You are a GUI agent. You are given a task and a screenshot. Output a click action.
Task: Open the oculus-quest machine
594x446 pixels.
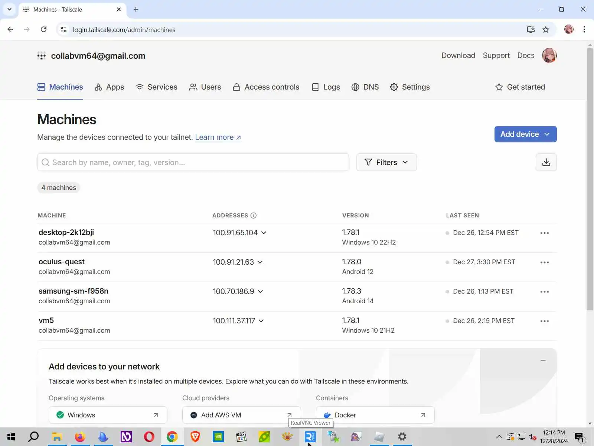point(62,262)
